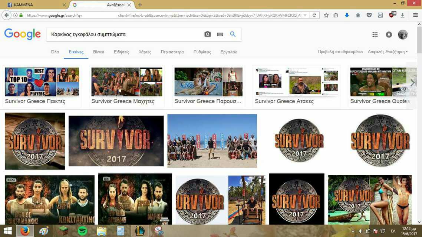Open the dark wide Survivor 2017 thumbnail

point(116,141)
